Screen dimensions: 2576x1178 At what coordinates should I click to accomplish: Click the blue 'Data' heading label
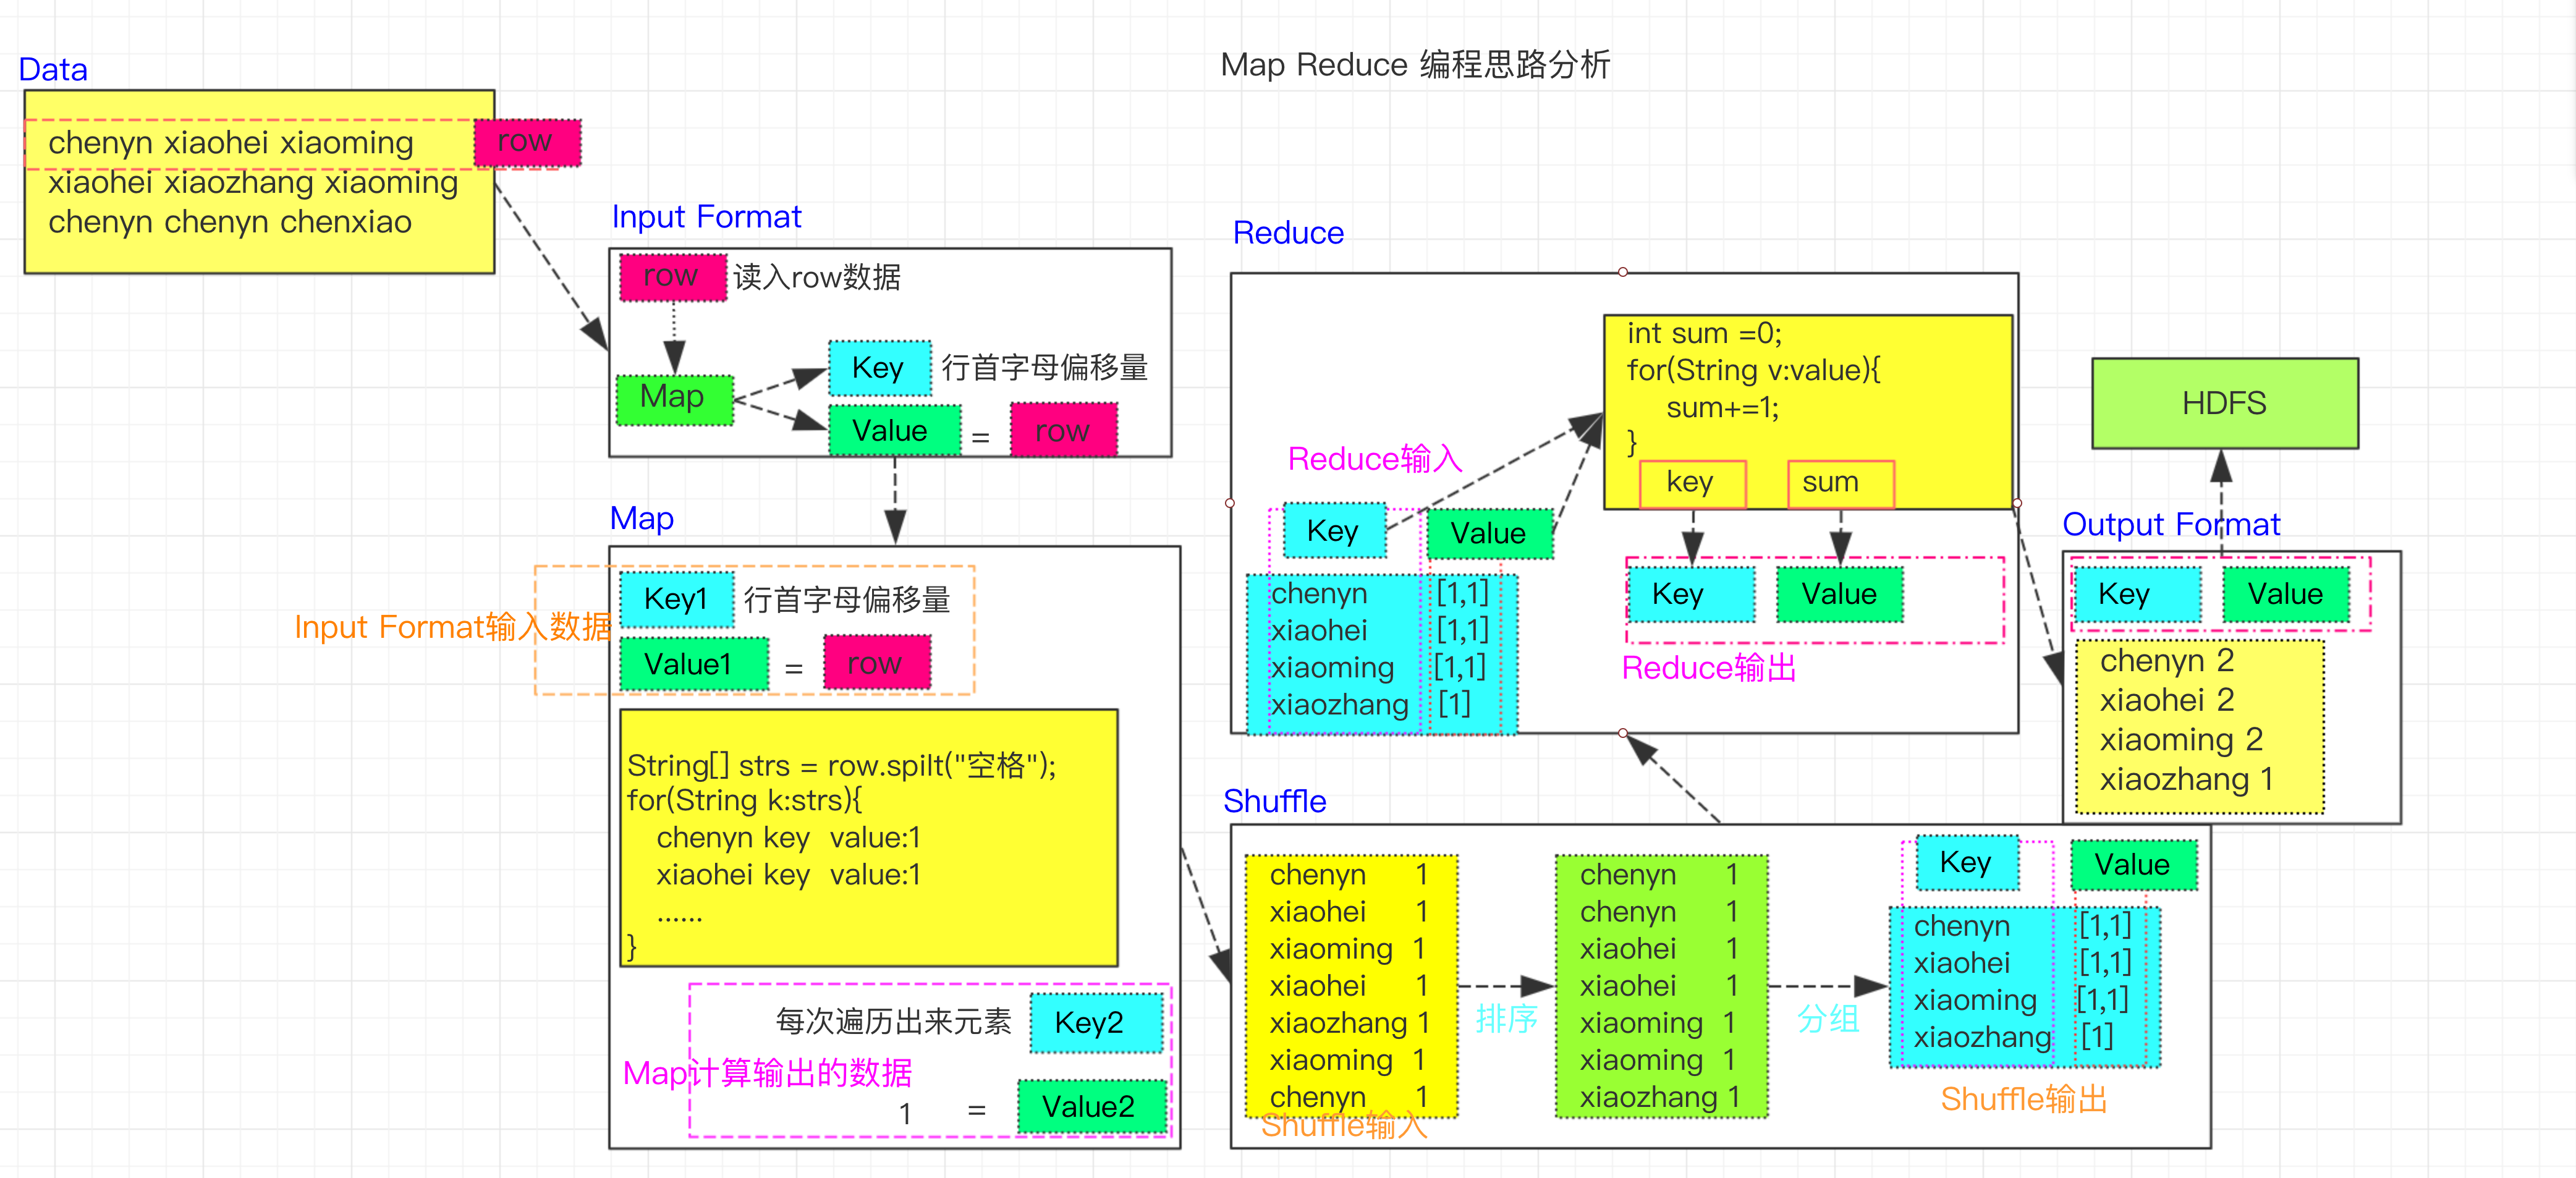pos(53,70)
